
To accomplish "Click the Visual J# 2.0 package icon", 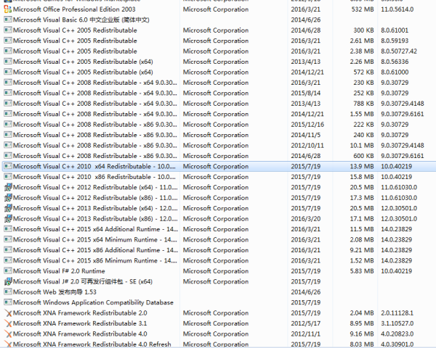I will pyautogui.click(x=8, y=281).
